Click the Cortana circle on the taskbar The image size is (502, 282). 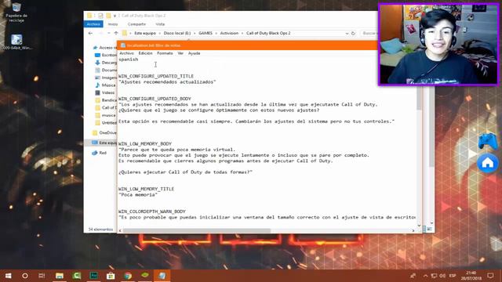click(x=25, y=276)
